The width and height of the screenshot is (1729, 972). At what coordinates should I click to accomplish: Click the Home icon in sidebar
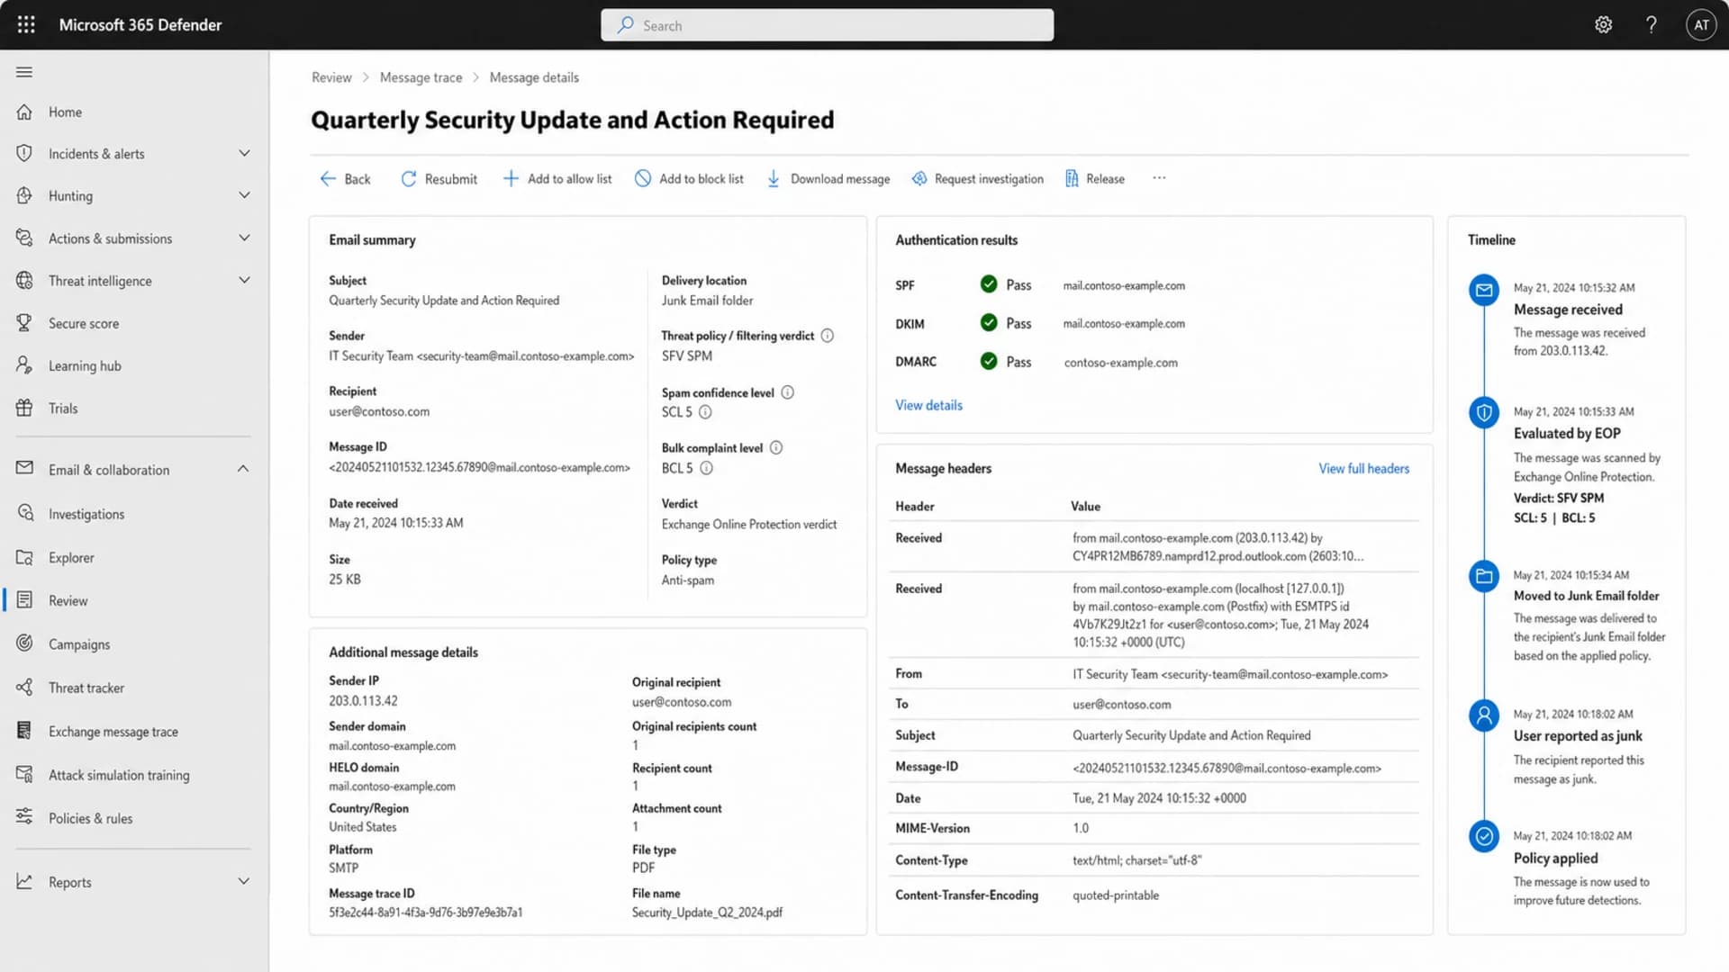tap(24, 112)
